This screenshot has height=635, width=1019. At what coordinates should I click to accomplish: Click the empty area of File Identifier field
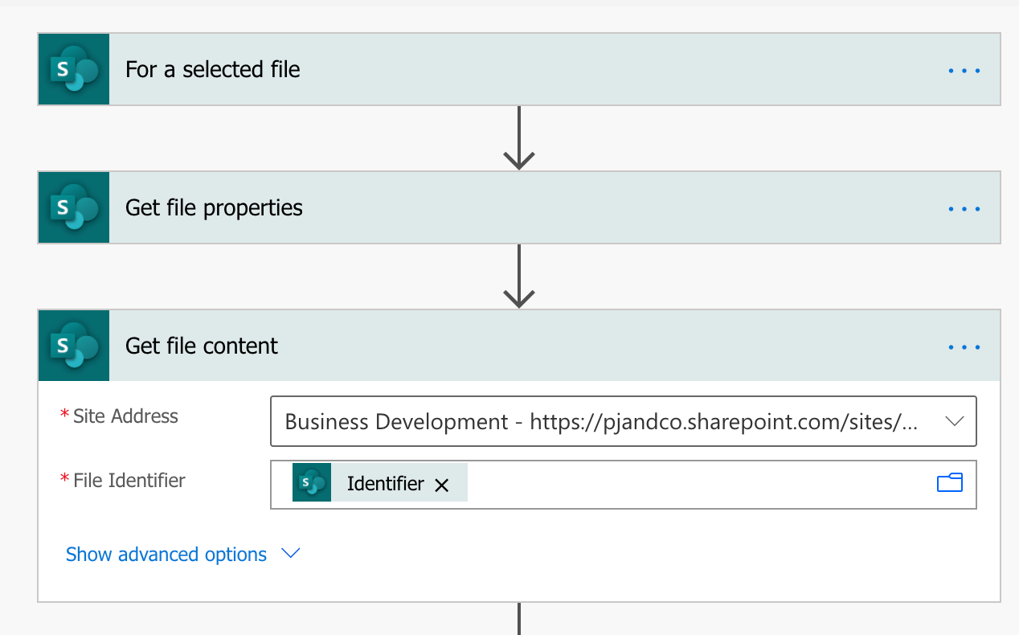[x=691, y=484]
